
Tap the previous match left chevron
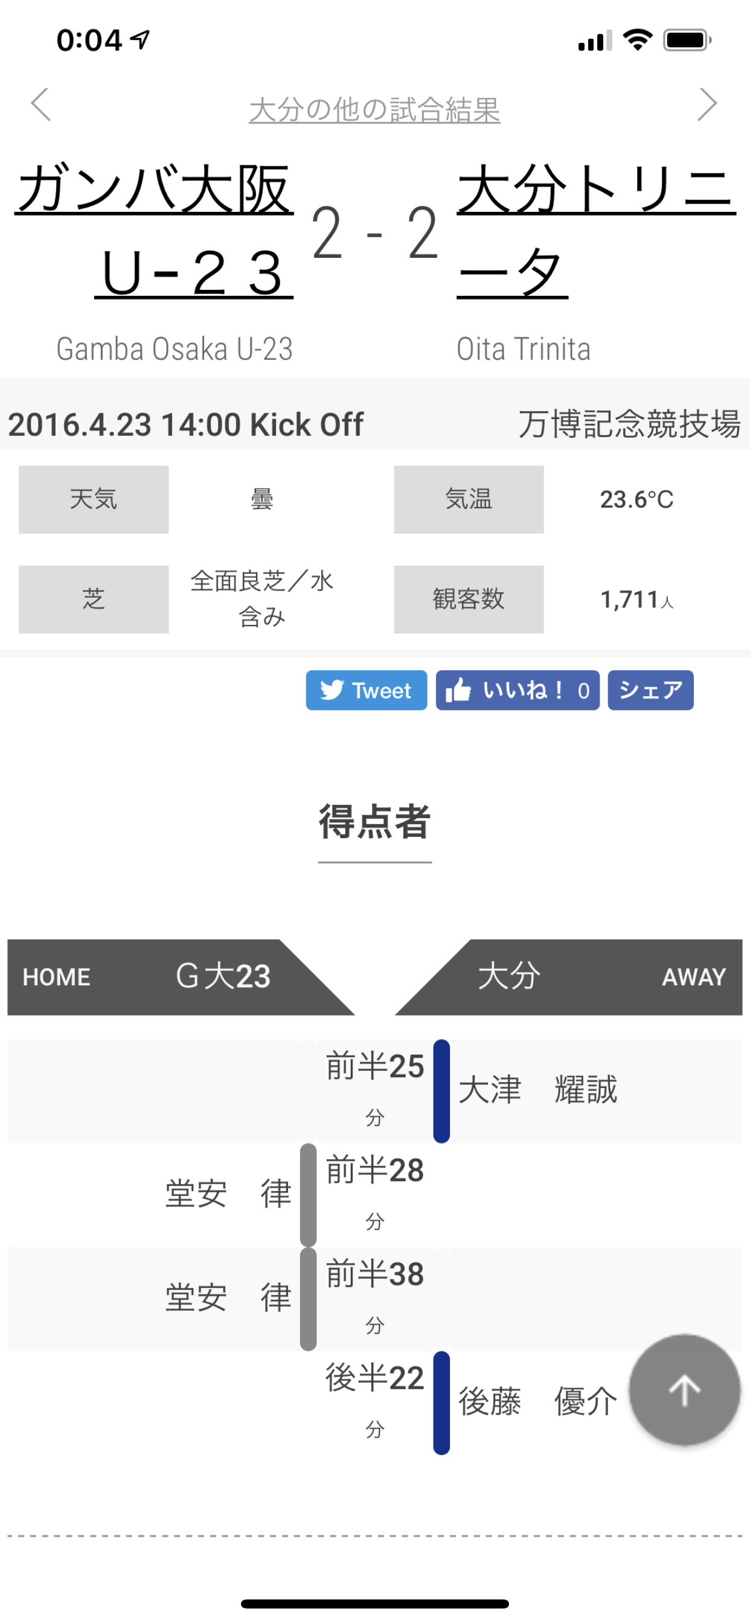pos(41,104)
